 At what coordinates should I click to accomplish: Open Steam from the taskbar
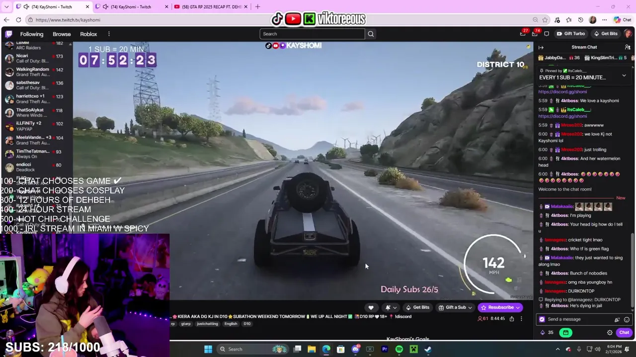[x=428, y=349]
